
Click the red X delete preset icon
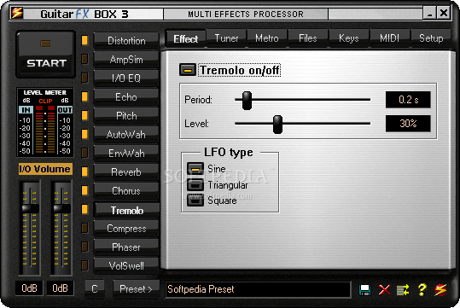tap(384, 290)
